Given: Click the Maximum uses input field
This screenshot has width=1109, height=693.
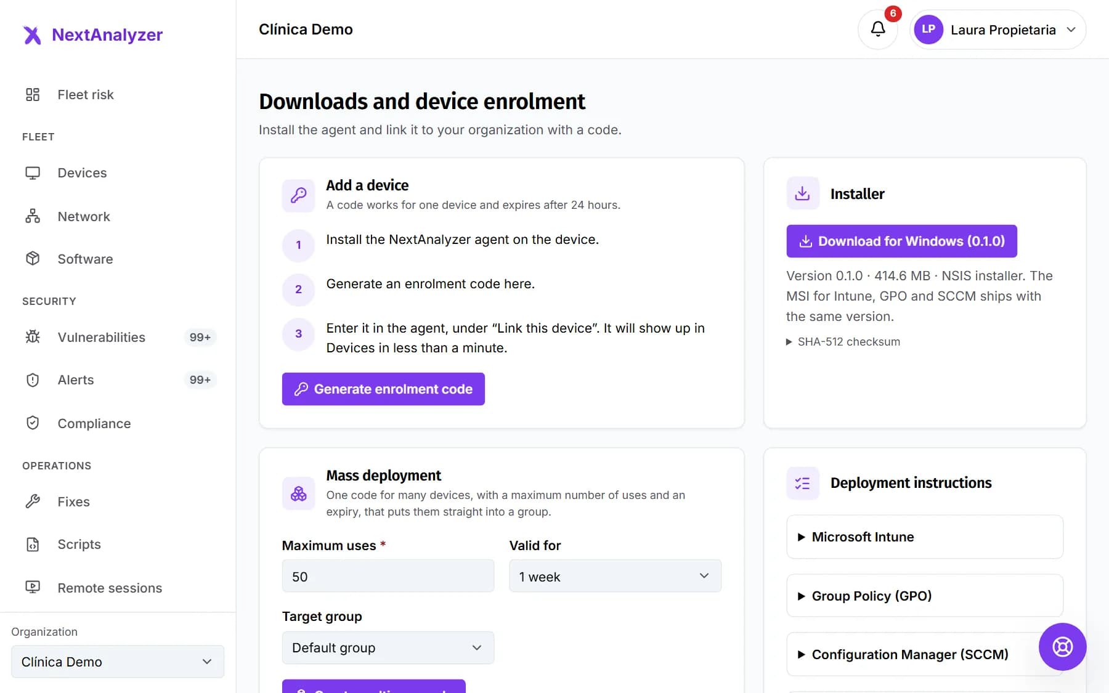Looking at the screenshot, I should tap(388, 577).
